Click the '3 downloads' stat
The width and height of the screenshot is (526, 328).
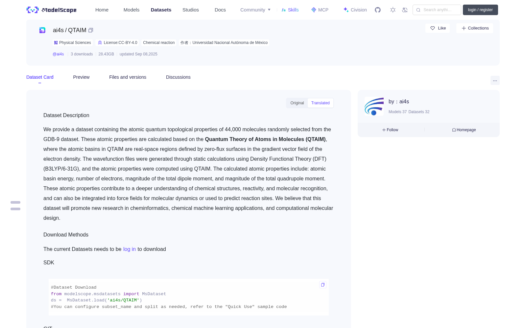(x=82, y=54)
